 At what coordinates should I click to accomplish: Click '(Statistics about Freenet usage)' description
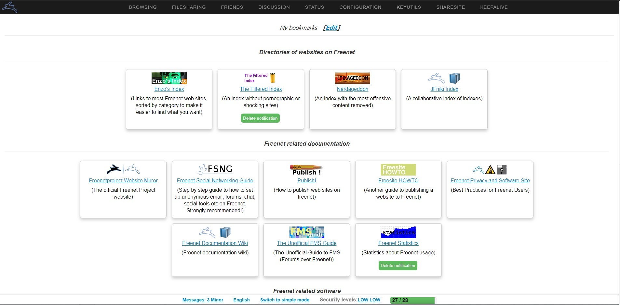tap(398, 252)
